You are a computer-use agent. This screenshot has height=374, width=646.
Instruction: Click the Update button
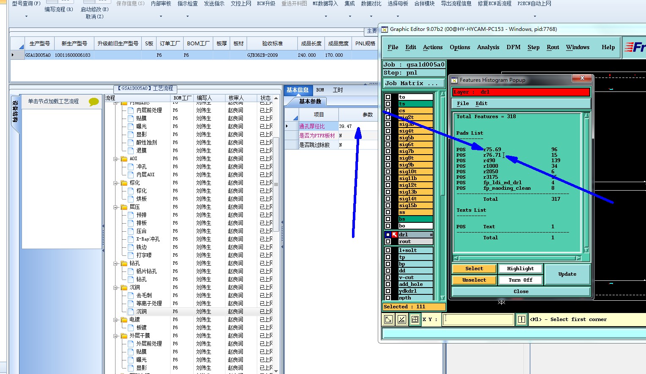567,274
